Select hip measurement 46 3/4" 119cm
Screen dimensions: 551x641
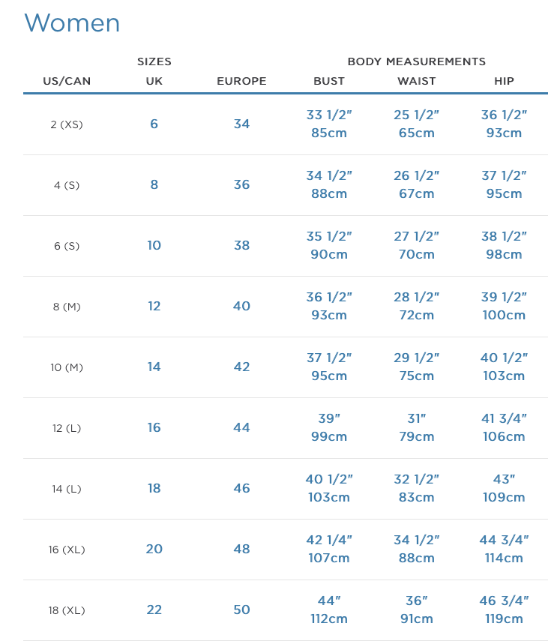click(504, 610)
